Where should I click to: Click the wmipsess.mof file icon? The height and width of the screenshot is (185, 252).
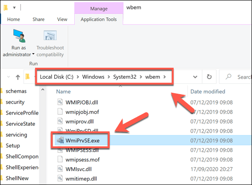point(60,160)
